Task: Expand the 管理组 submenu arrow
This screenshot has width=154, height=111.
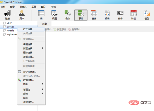Action: pyautogui.click(x=43, y=89)
